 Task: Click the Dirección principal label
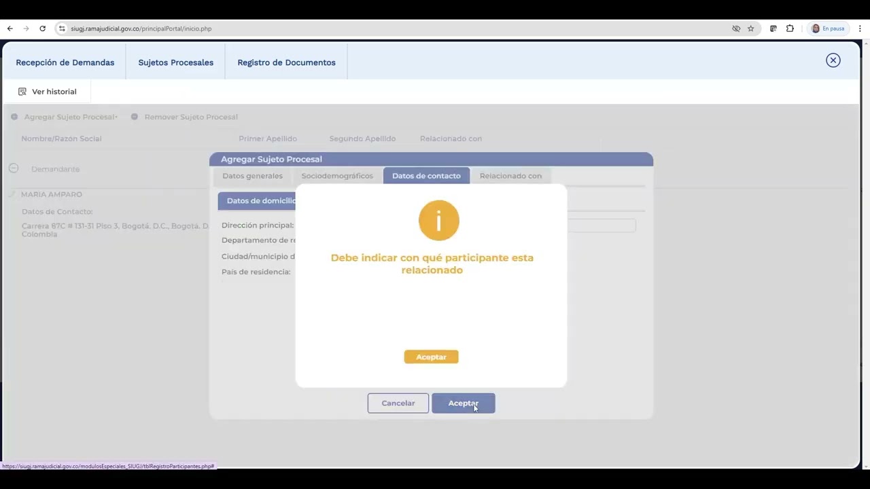pos(258,225)
